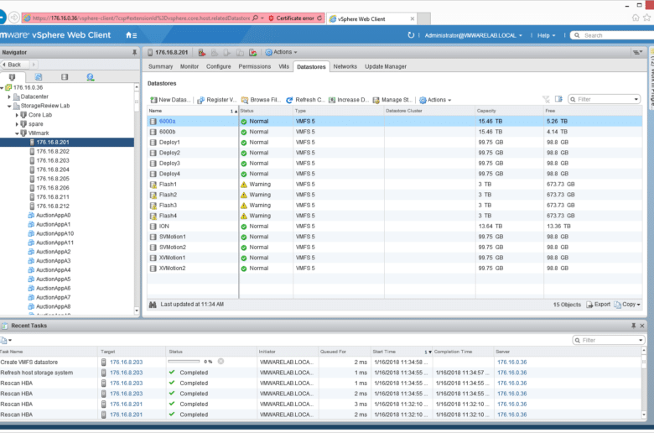Click the navigator Back button

point(14,65)
